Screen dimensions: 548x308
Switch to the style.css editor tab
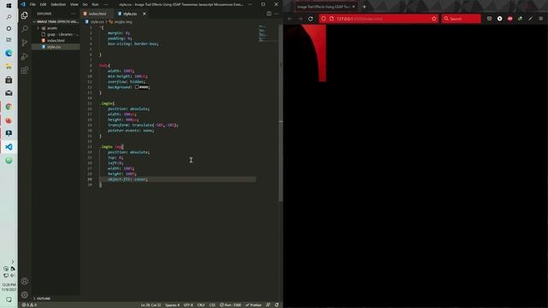coord(129,14)
